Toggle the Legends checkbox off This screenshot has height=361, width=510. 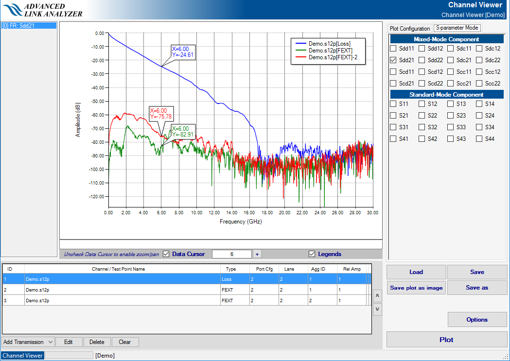312,254
